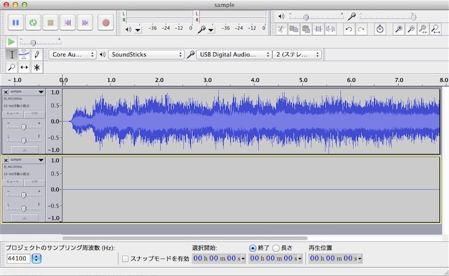The image size is (449, 276).
Task: Open the 選択開始 time format dropdown
Action: (243, 259)
